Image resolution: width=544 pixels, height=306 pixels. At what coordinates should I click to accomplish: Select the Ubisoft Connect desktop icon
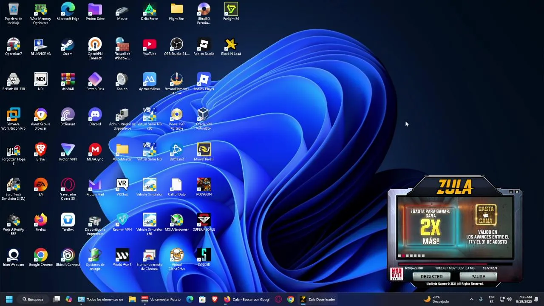pyautogui.click(x=68, y=258)
